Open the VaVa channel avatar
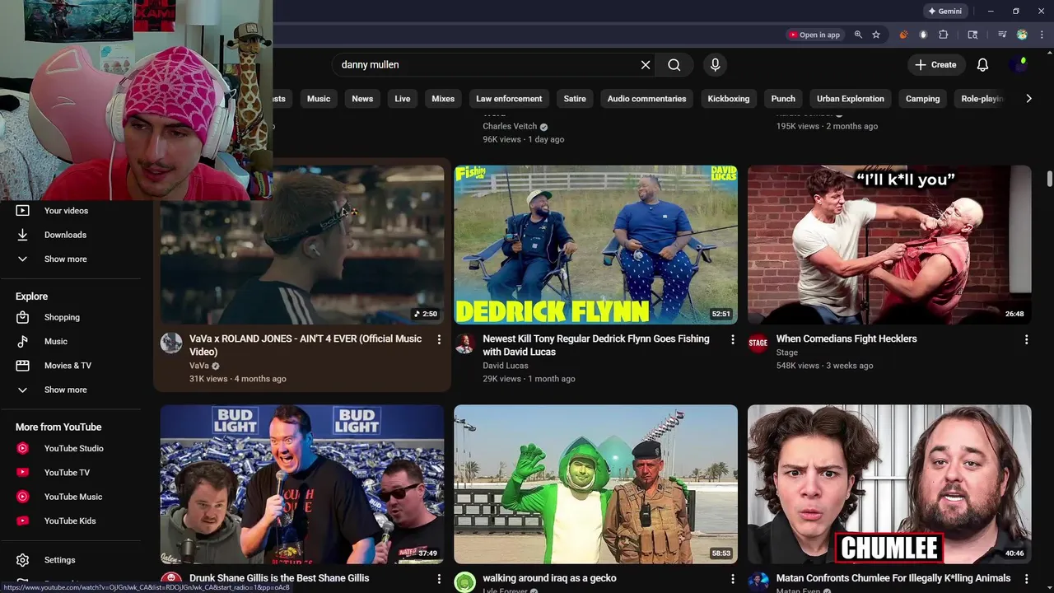The height and width of the screenshot is (593, 1054). (x=171, y=343)
